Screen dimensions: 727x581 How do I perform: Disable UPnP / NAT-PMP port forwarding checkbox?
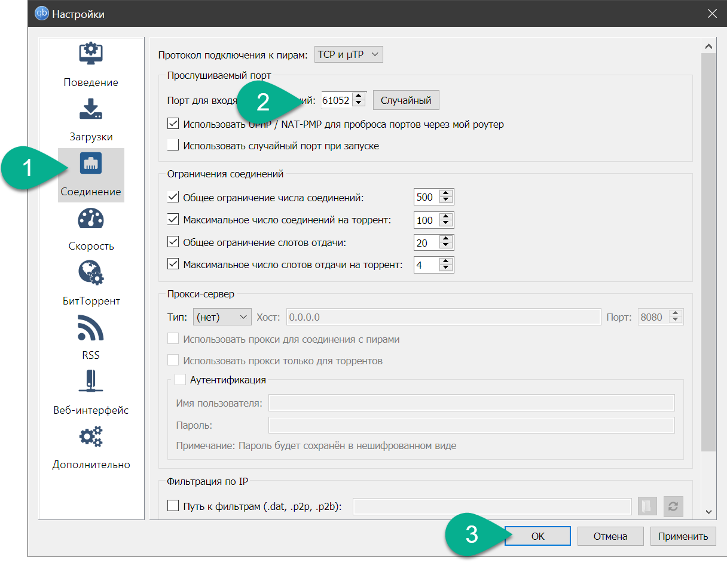point(173,124)
